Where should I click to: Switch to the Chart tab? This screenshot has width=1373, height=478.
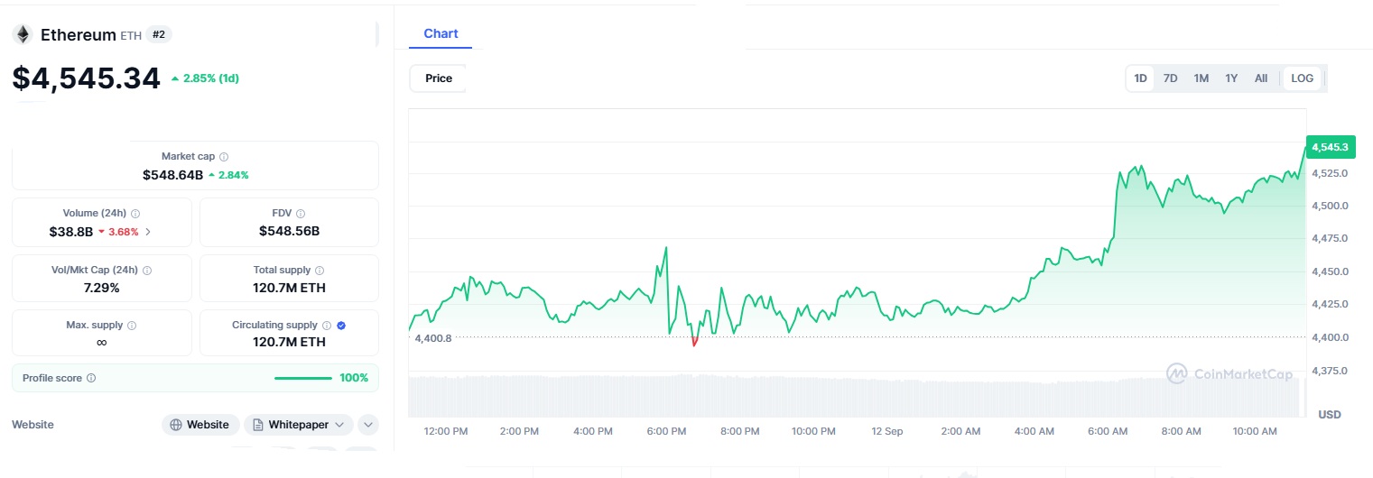coord(441,34)
